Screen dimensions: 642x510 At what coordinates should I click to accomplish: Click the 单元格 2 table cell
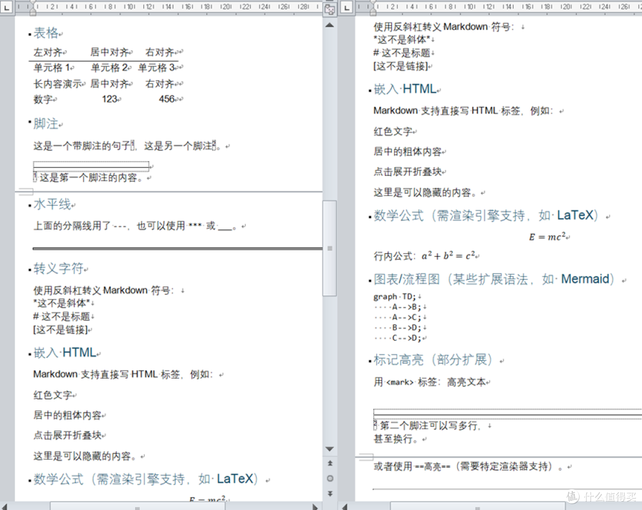109,68
